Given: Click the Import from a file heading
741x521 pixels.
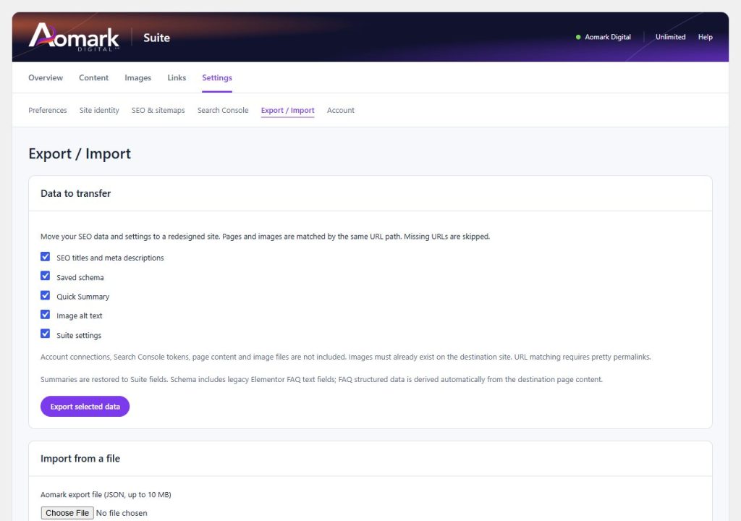Looking at the screenshot, I should click(80, 459).
